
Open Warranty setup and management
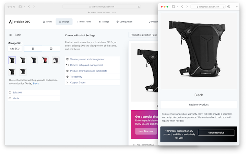click(x=92, y=59)
